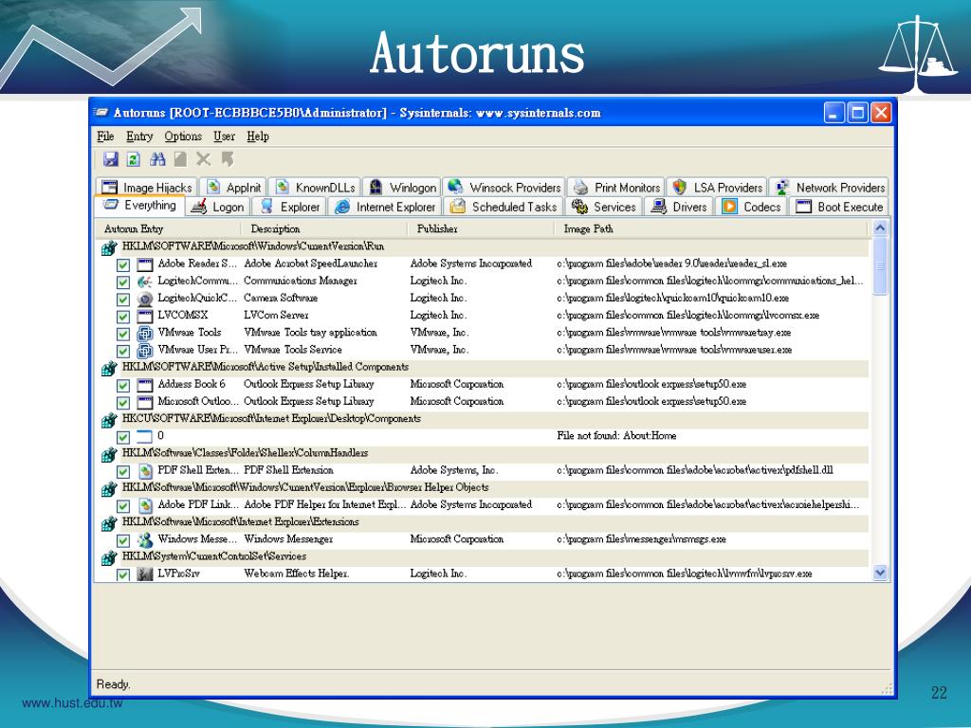Toggle the LogitechQuickC... checkbox
Image resolution: width=971 pixels, height=728 pixels.
coord(123,300)
